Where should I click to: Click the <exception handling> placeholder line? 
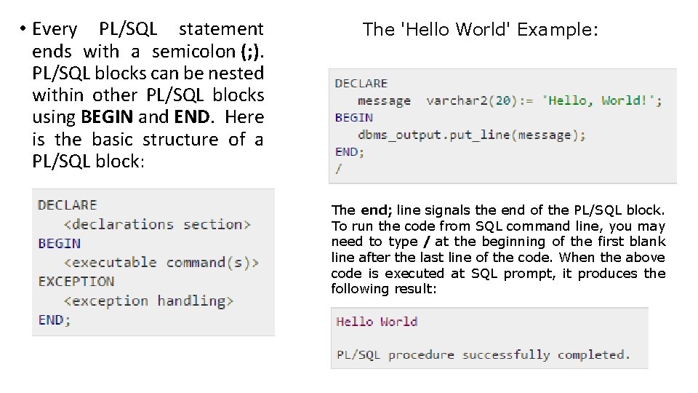click(148, 300)
